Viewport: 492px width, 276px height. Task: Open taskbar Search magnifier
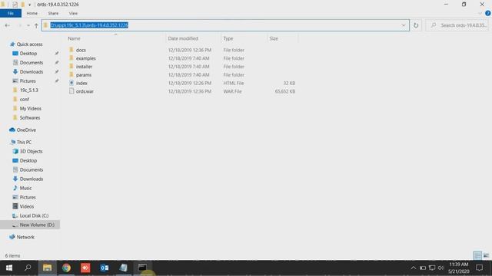point(28,268)
